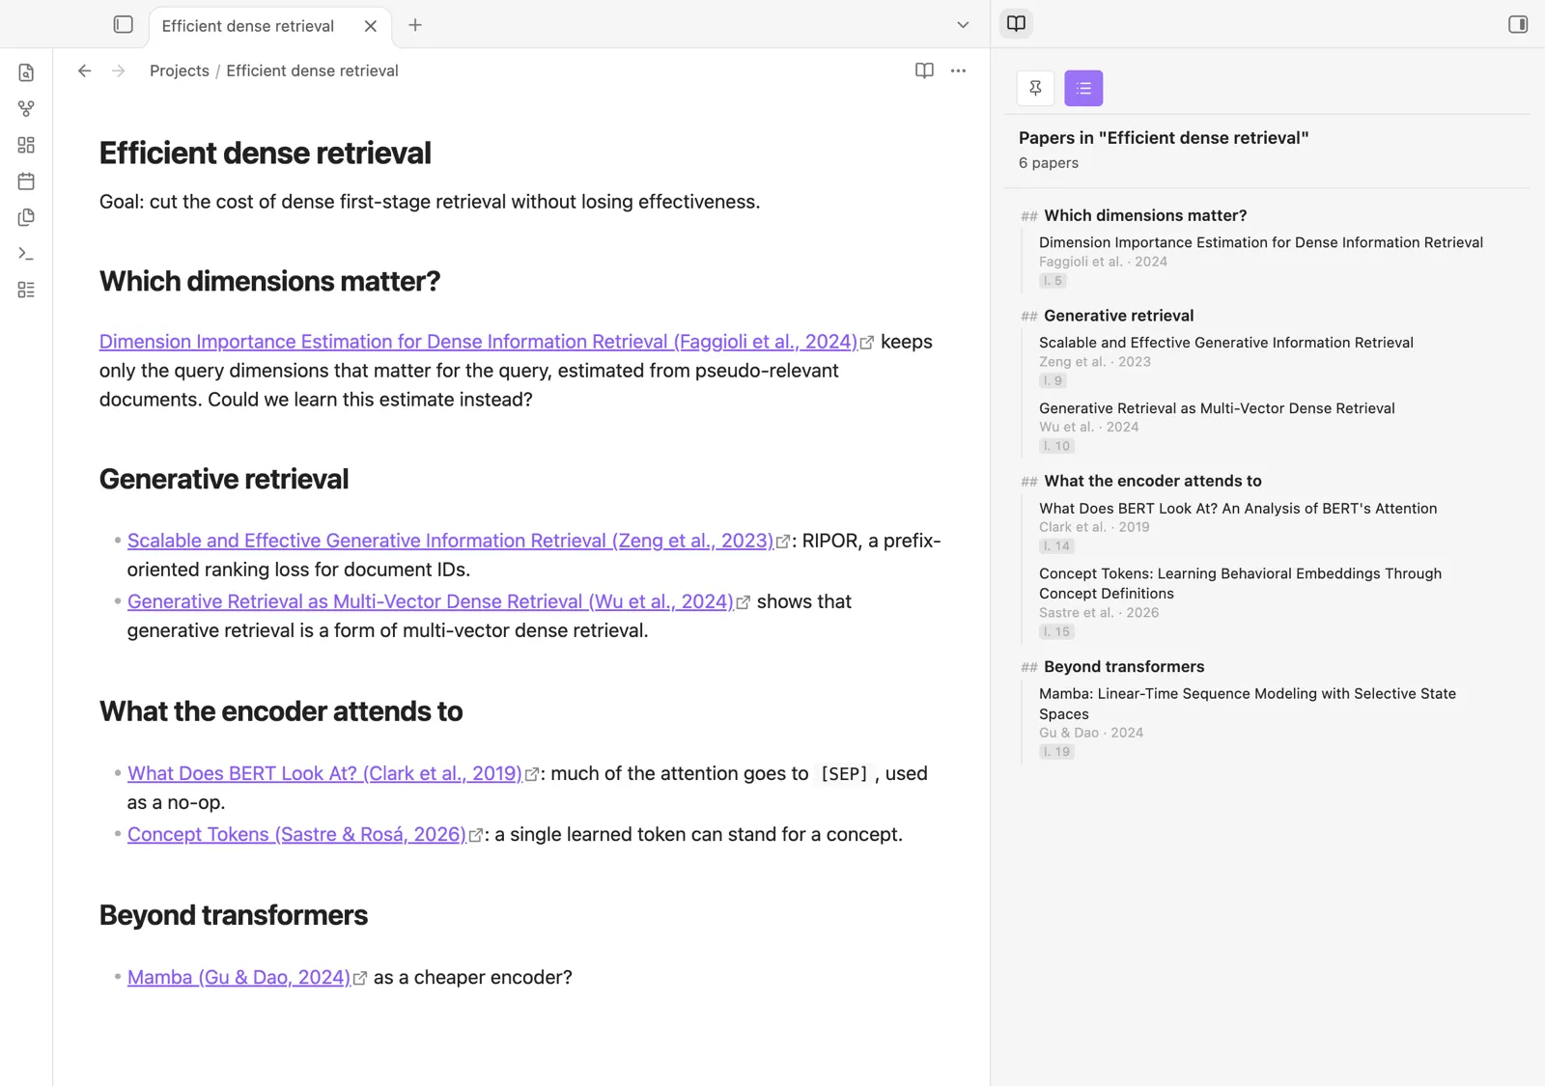Open canvas grid icon in ribbon
The image size is (1545, 1086).
click(26, 145)
